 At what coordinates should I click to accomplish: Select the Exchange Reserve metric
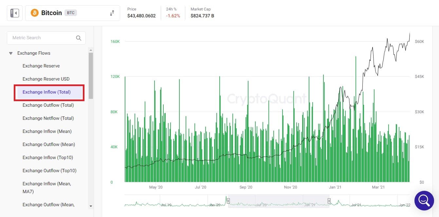click(x=41, y=66)
